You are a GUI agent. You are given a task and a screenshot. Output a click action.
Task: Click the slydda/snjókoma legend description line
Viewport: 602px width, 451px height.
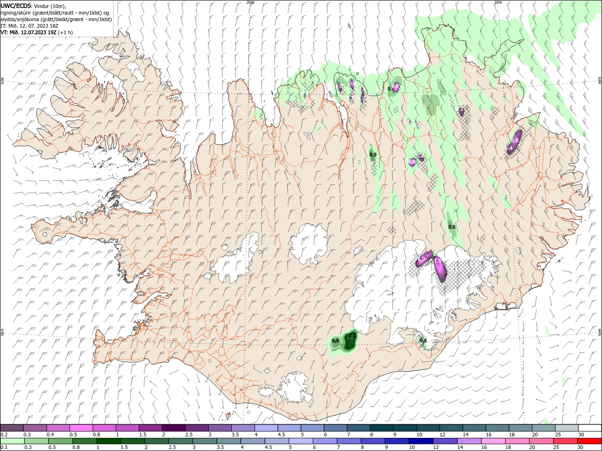[x=56, y=19]
